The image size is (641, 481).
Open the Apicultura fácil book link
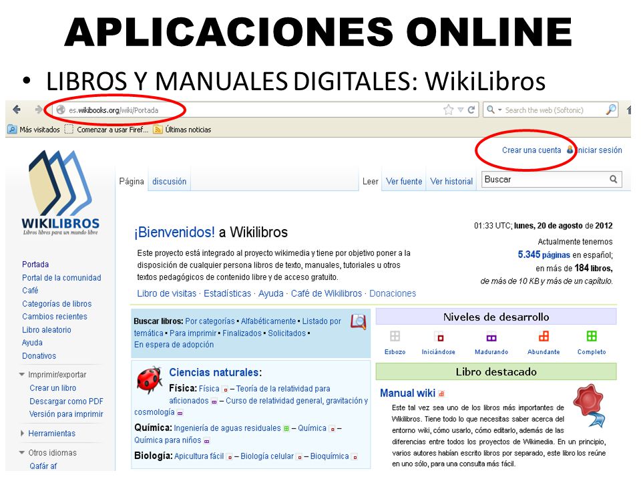coord(199,456)
